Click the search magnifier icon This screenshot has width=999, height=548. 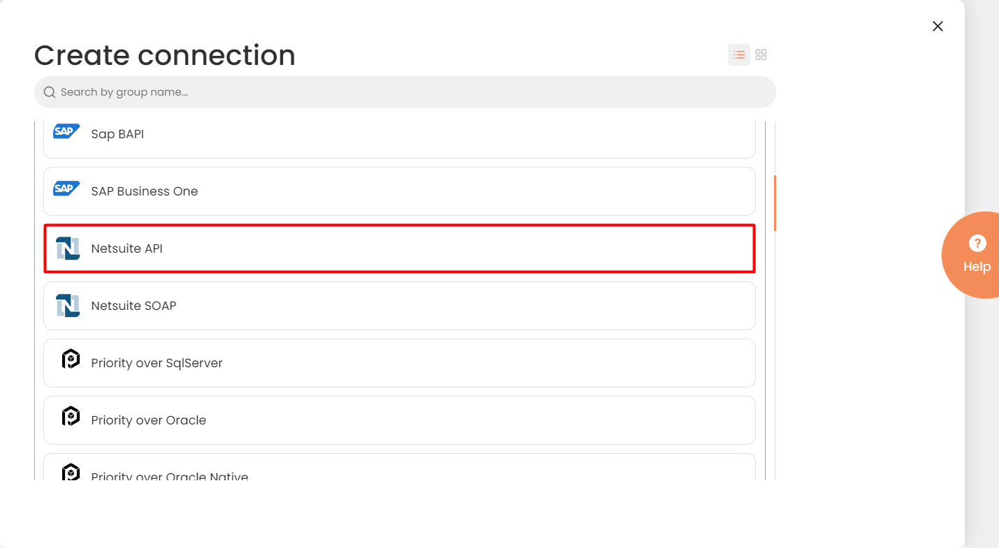[50, 92]
